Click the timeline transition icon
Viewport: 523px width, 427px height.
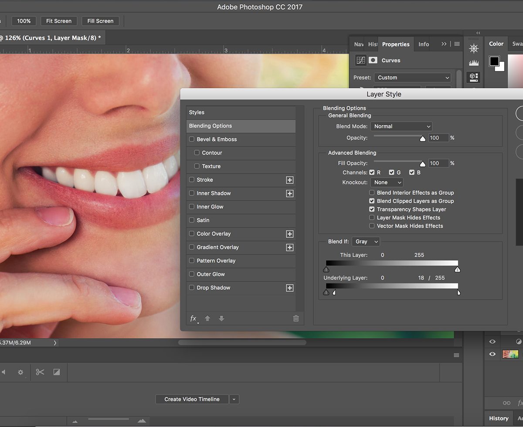[x=56, y=372]
